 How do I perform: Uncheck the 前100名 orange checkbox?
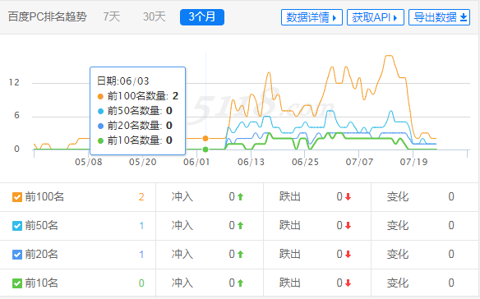coord(17,197)
